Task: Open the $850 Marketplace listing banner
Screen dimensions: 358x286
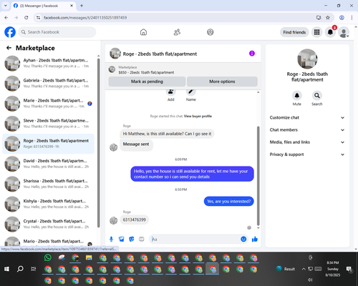Action: click(183, 70)
